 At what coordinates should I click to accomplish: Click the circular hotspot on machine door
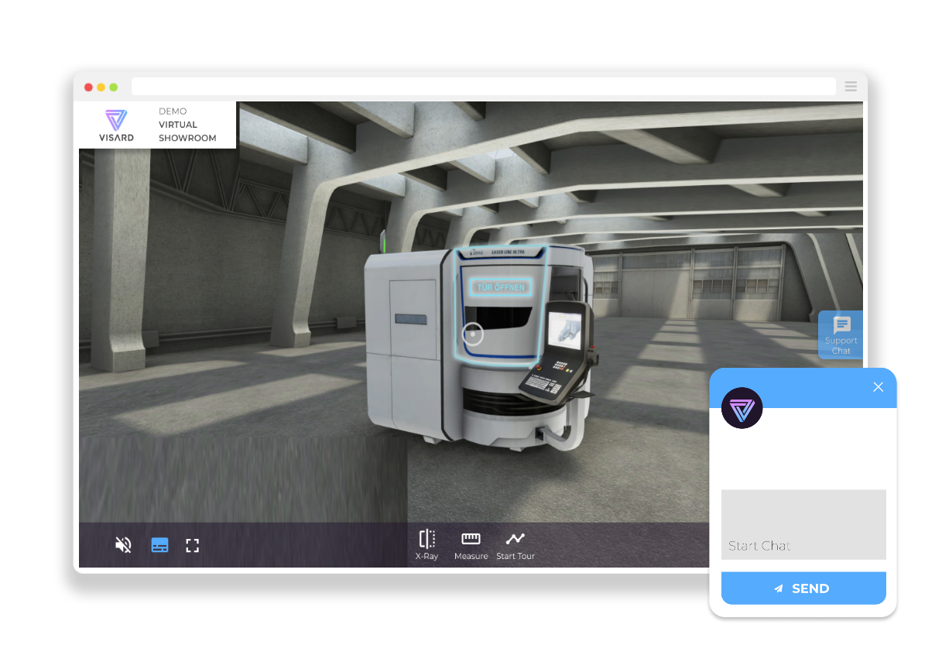(x=473, y=334)
